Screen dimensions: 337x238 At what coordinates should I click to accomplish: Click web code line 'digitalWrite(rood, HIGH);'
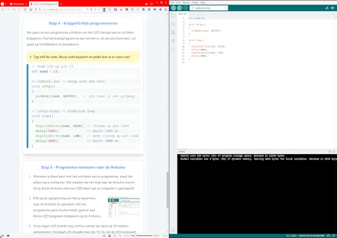pyautogui.click(x=60, y=126)
